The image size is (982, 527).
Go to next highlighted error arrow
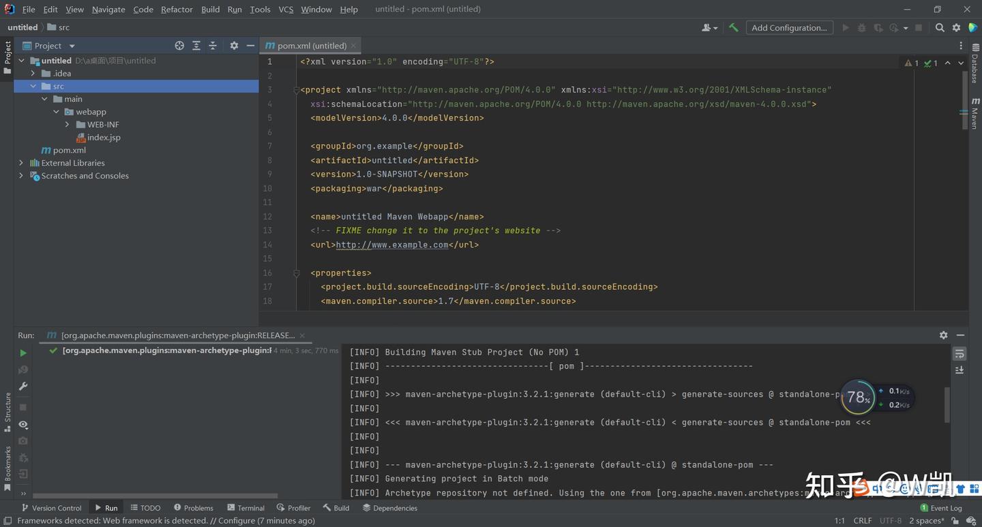[961, 63]
